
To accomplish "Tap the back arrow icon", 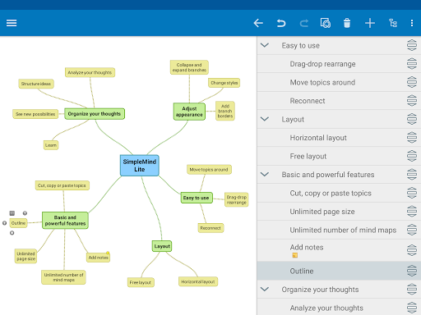I will (x=258, y=23).
